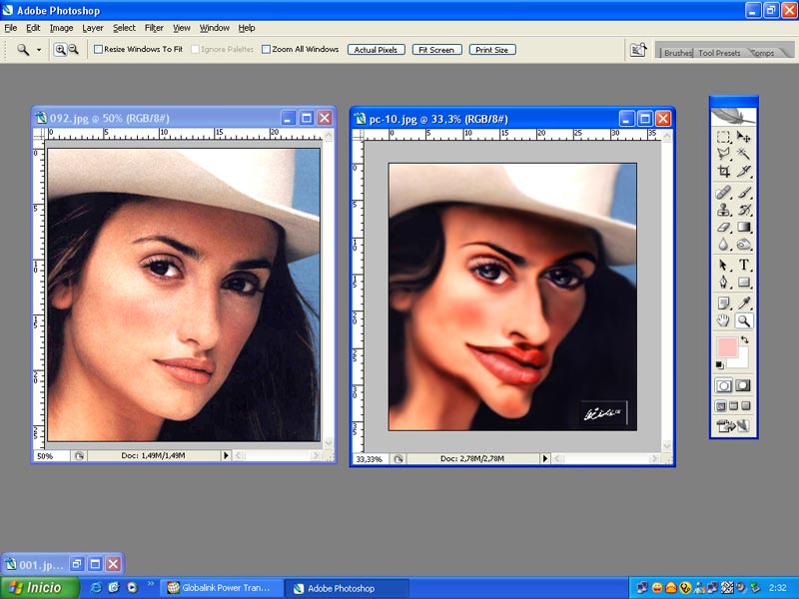Select the Eraser tool
This screenshot has width=799, height=599.
(x=724, y=228)
